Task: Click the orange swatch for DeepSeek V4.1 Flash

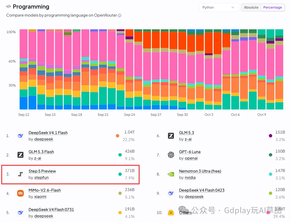Action: [118, 136]
